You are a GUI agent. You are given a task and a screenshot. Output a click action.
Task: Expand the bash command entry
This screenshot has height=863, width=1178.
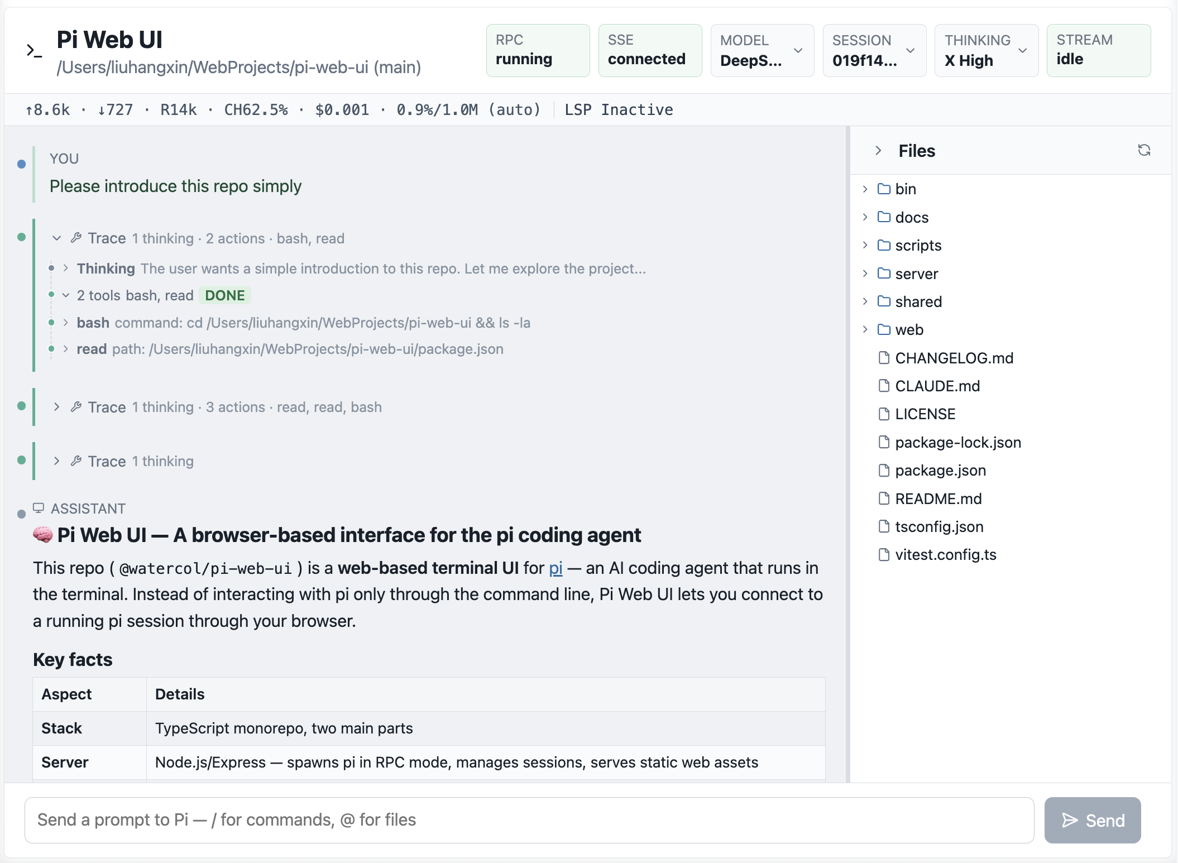[x=66, y=323]
